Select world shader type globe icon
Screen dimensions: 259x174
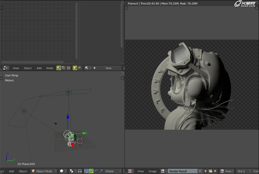(x=80, y=68)
